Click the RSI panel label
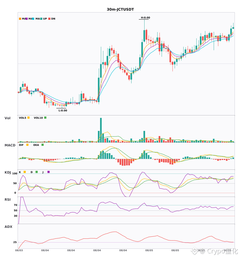Screen dimensions: 240x258 (x=8, y=200)
